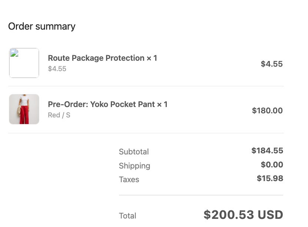
Task: Select the Subtotal label
Action: click(x=134, y=152)
